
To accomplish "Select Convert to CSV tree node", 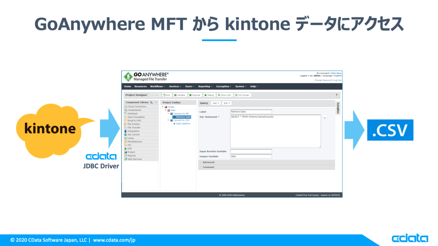I will coord(181,120).
